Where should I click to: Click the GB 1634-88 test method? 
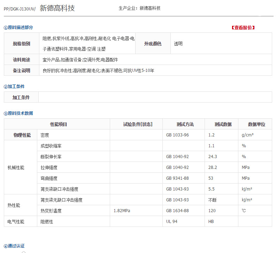(177, 211)
